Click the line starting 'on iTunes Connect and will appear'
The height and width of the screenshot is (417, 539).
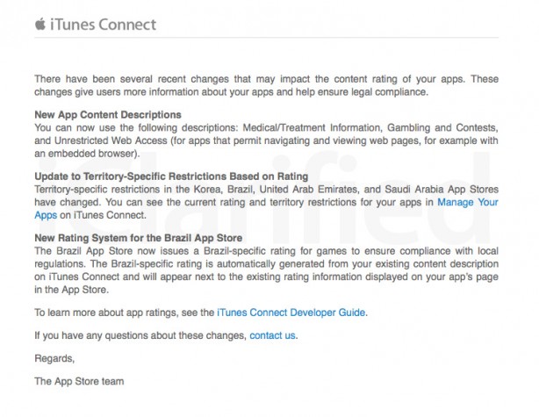pyautogui.click(x=266, y=277)
